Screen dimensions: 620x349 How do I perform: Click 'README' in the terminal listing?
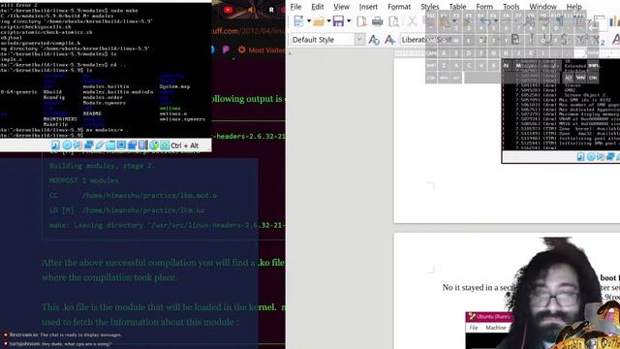click(92, 113)
